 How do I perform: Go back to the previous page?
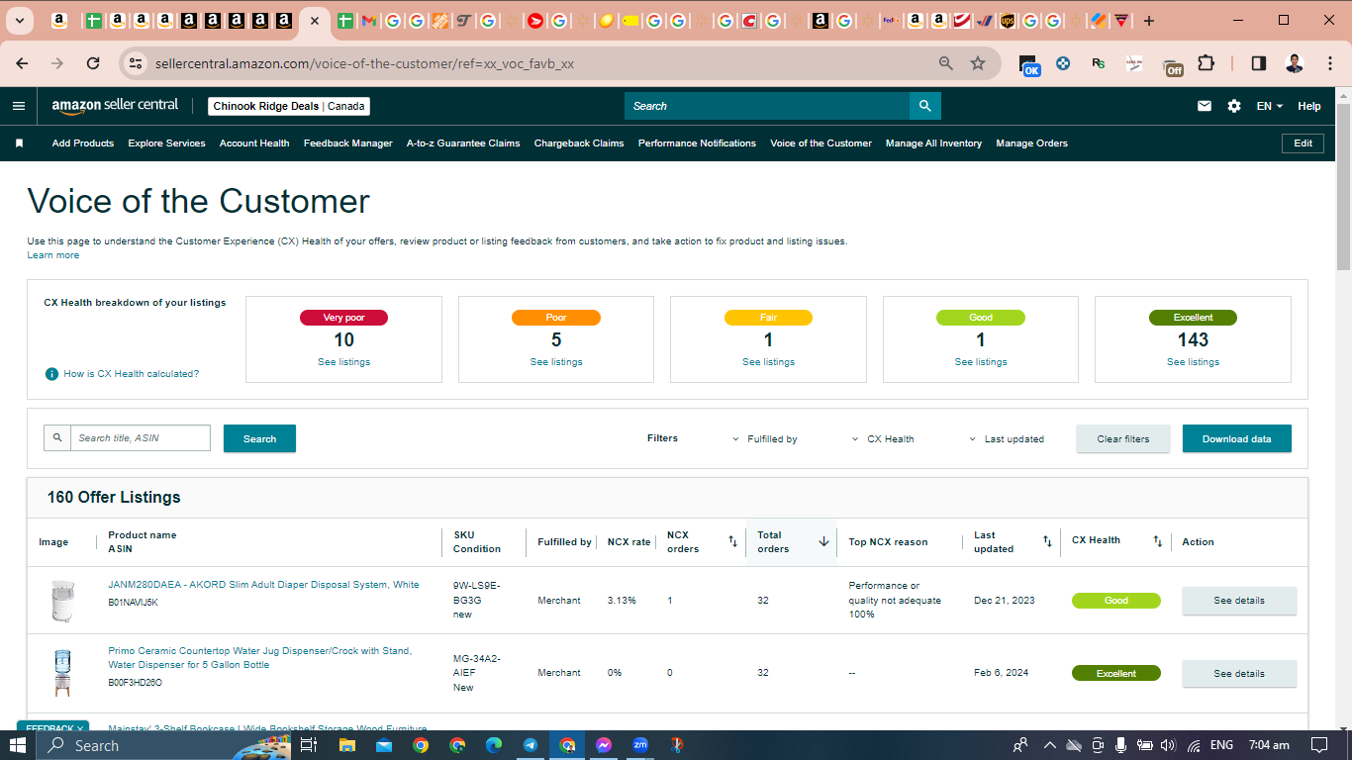click(22, 63)
